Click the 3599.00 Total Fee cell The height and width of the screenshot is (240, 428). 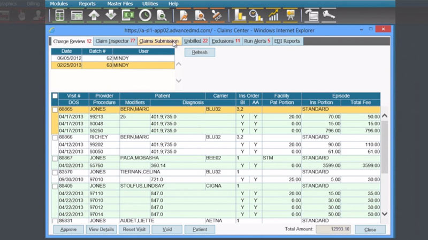[361, 165]
